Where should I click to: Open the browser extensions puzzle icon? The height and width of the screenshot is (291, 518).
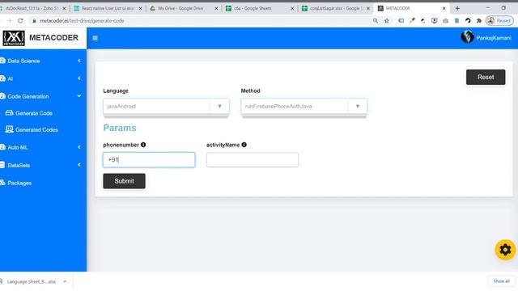[x=479, y=20]
